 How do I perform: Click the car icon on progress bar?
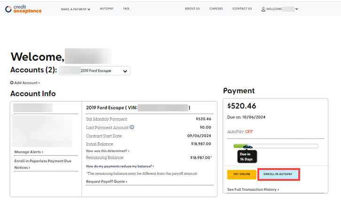click(x=247, y=147)
